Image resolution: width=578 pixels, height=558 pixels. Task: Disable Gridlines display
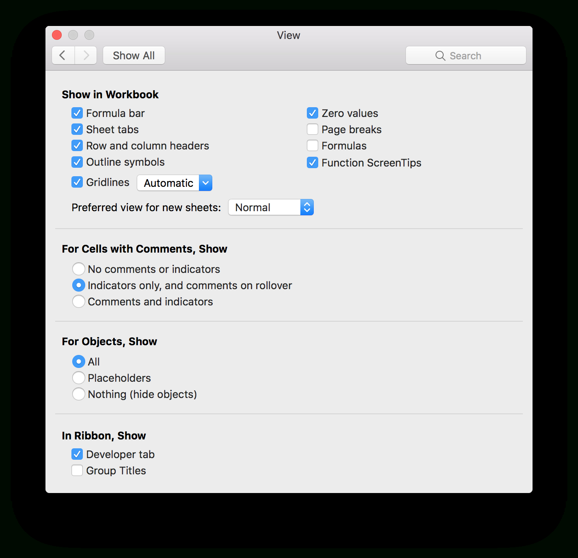(77, 182)
